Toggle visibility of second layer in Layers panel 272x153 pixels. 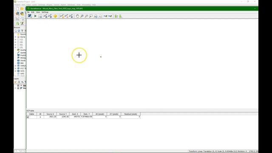click(x=18, y=88)
